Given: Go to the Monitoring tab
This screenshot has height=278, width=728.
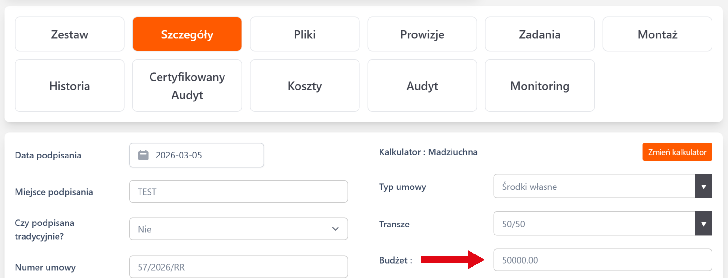Looking at the screenshot, I should click(539, 86).
